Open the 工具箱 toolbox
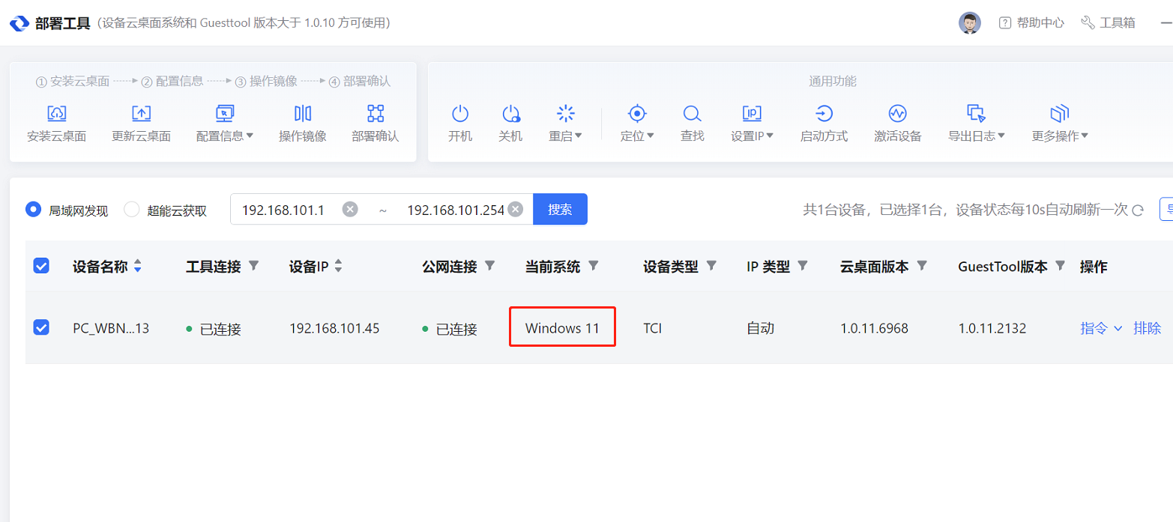Screen dimensions: 1173x522 (1108, 23)
